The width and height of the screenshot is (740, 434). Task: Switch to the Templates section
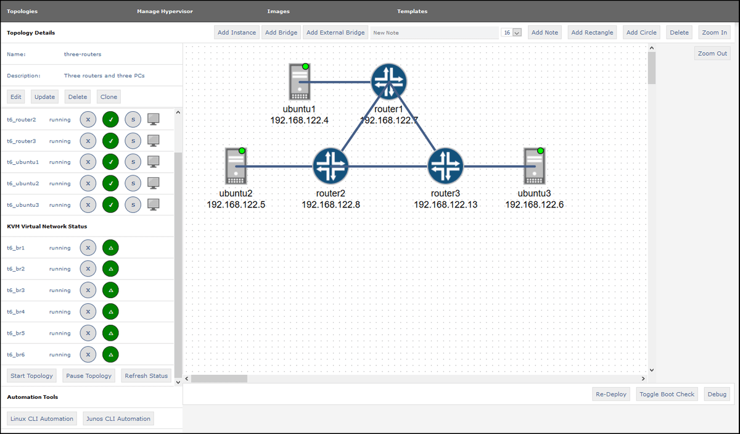tap(412, 10)
